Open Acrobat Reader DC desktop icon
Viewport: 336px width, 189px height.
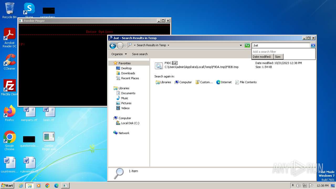coord(9,38)
